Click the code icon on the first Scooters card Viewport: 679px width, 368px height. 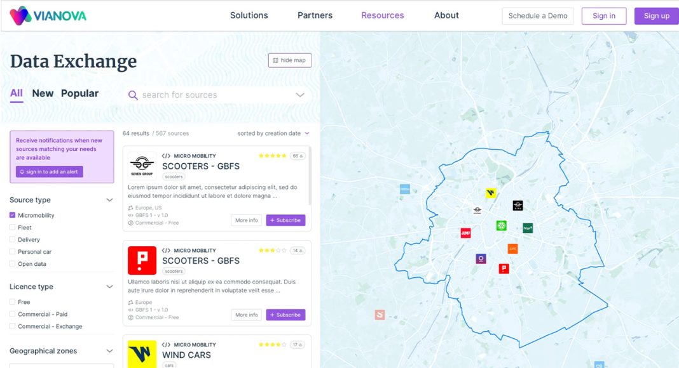pyautogui.click(x=166, y=156)
